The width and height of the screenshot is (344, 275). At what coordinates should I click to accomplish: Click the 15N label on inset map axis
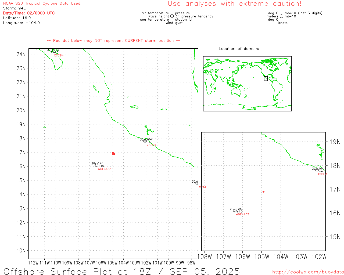tap(335, 237)
